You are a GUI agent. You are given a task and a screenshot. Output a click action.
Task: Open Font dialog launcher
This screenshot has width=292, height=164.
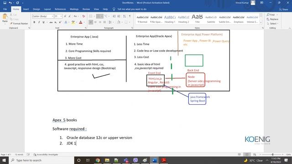[86, 28]
